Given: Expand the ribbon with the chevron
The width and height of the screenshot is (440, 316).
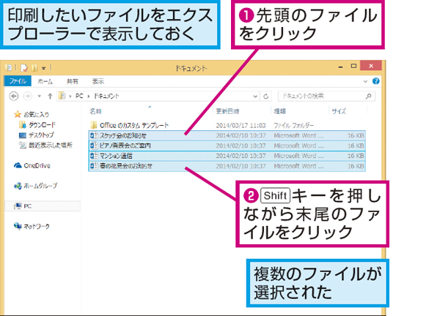Looking at the screenshot, I should tap(365, 81).
